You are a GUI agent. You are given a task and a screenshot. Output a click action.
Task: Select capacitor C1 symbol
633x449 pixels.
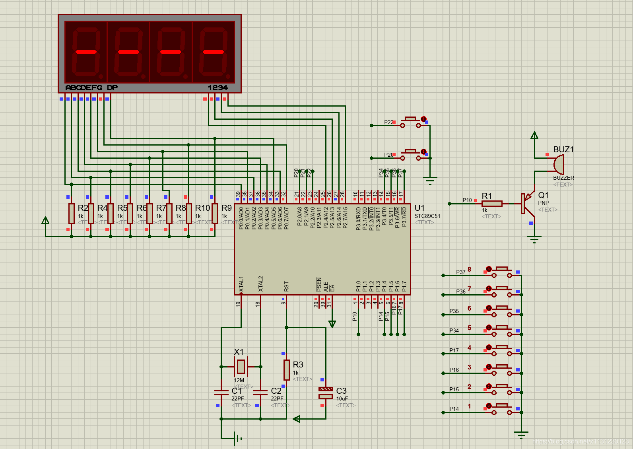click(x=221, y=393)
